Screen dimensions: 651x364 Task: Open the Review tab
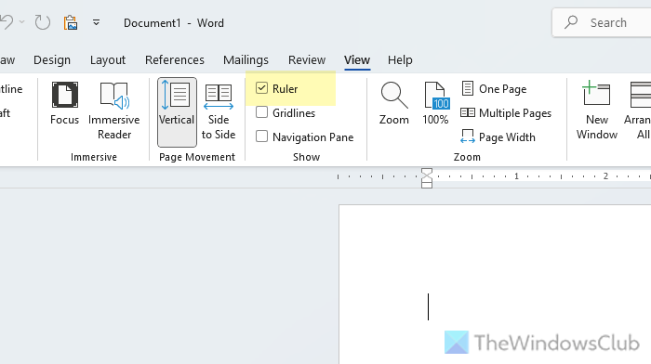(307, 60)
